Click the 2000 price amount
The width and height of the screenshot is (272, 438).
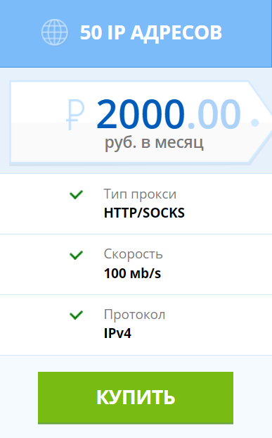pyautogui.click(x=140, y=115)
